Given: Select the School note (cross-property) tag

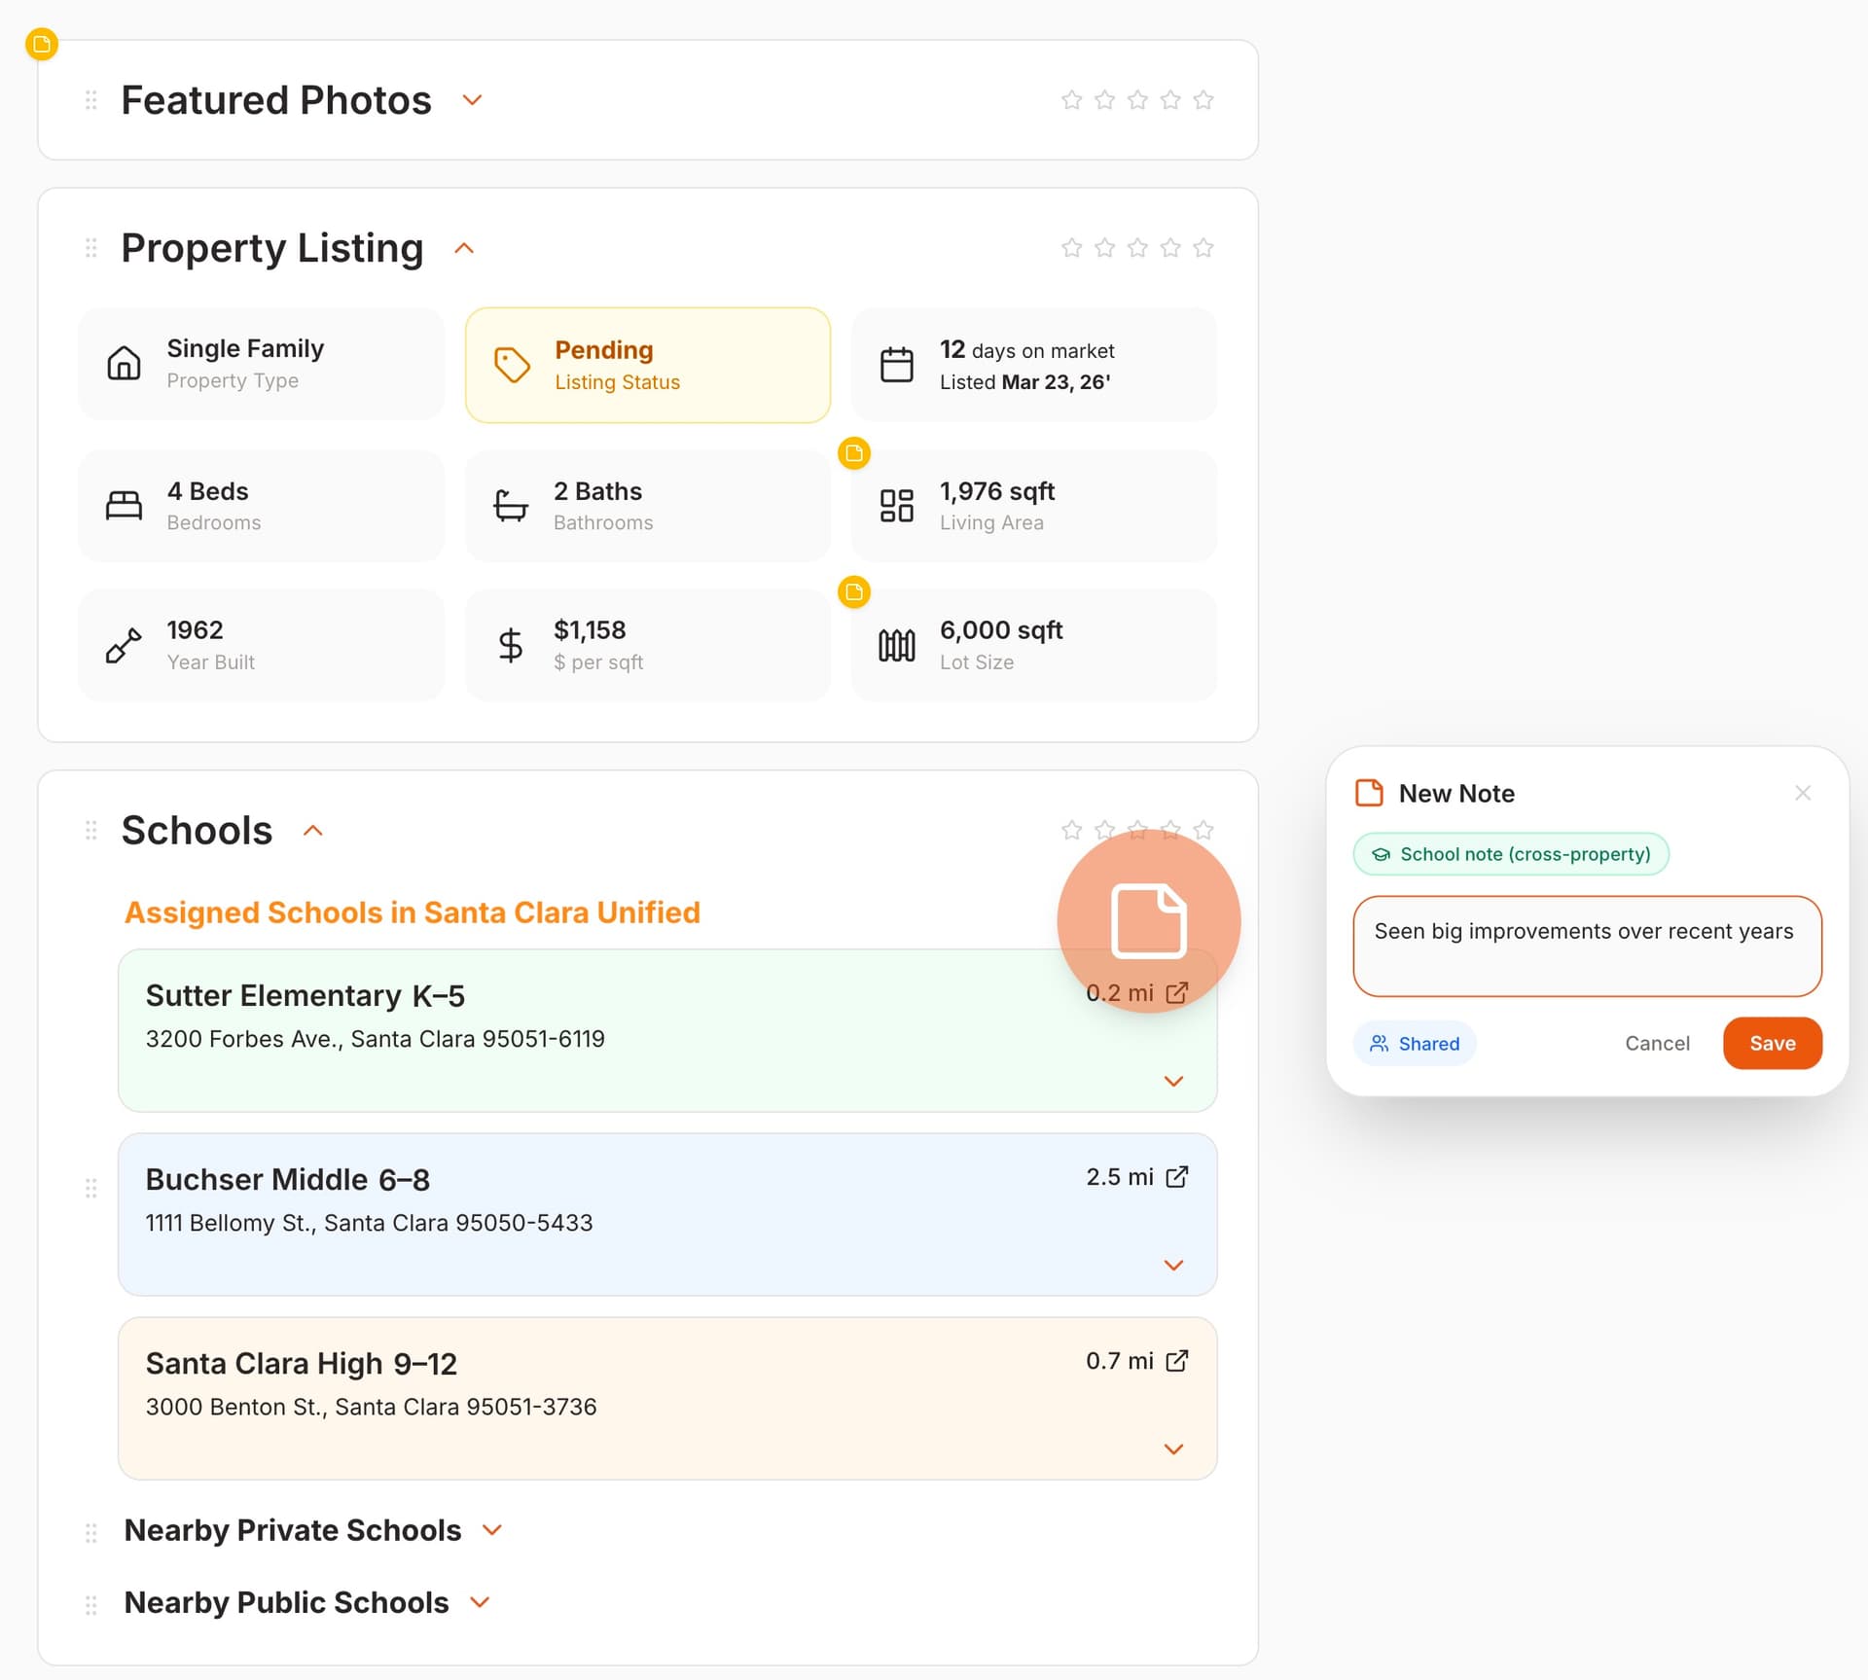Looking at the screenshot, I should (x=1509, y=853).
